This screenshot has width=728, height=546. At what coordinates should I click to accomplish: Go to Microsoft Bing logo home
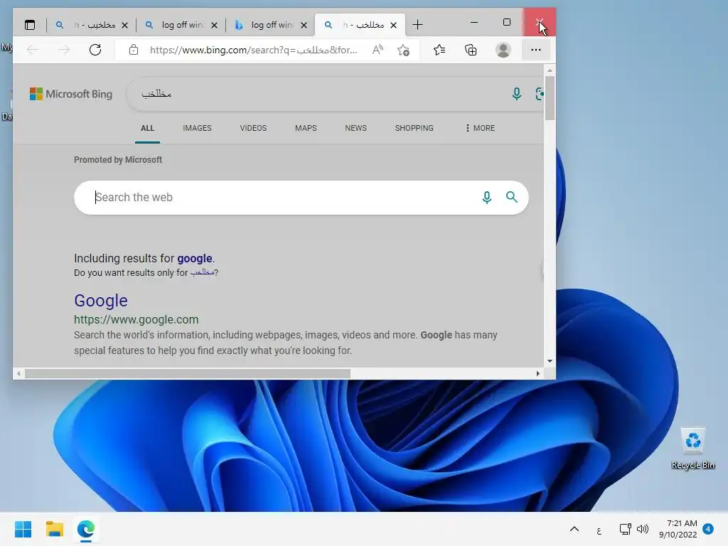[x=71, y=94]
